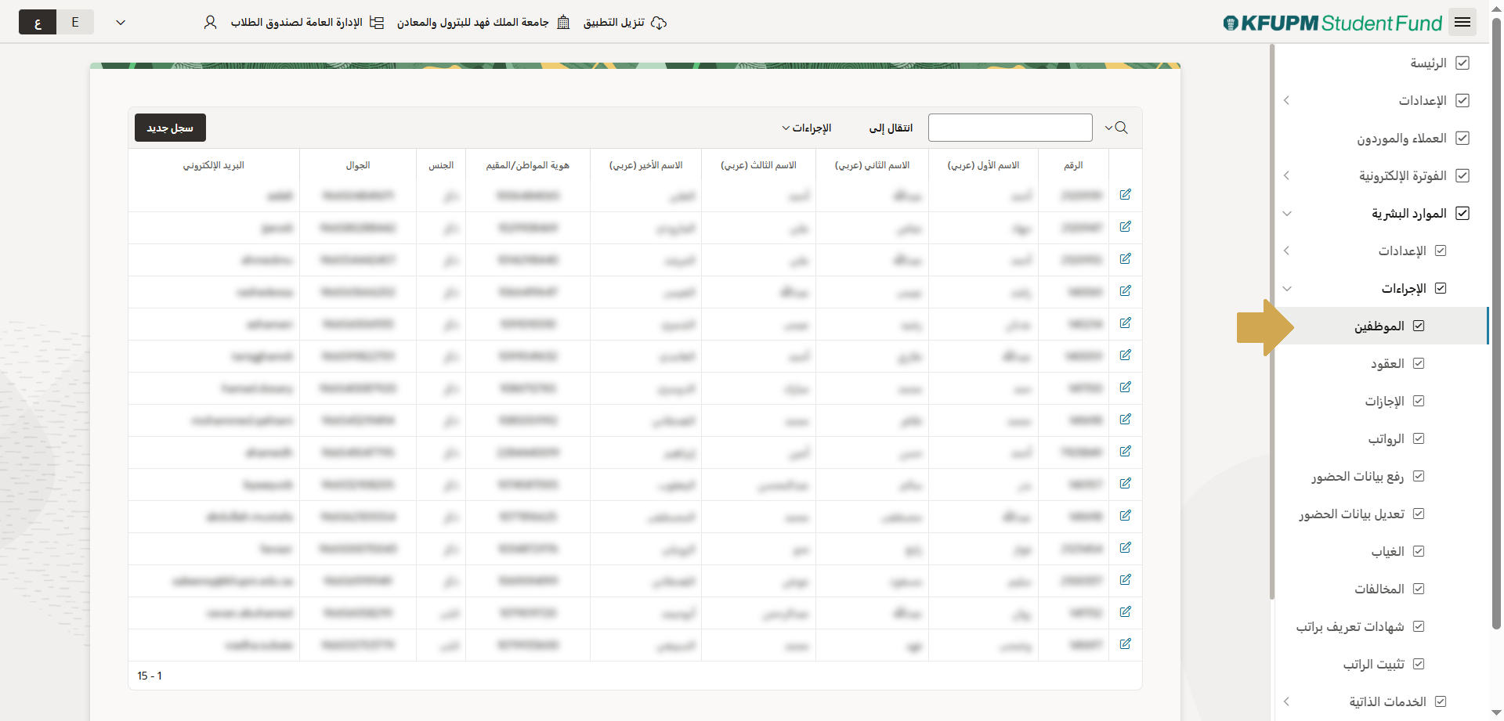Click the org icon beside الإدارة العامة لصندوق الطلاب
1504x721 pixels.
[x=377, y=23]
